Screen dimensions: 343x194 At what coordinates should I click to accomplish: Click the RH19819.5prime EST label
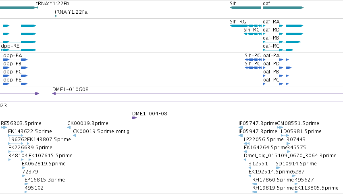(x=273, y=188)
